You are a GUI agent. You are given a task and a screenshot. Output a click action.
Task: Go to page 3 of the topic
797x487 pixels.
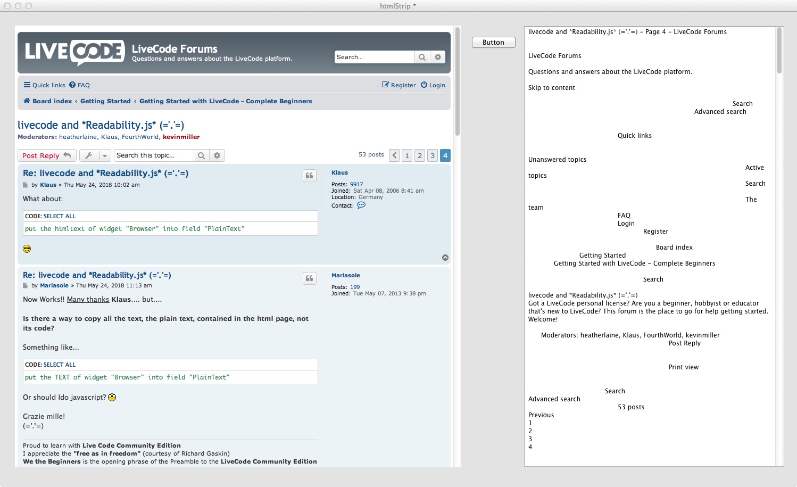pyautogui.click(x=433, y=155)
